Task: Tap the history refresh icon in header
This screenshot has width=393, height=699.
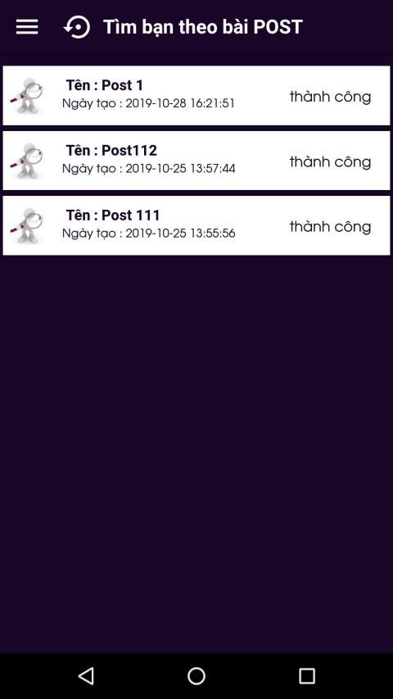Action: click(x=77, y=27)
